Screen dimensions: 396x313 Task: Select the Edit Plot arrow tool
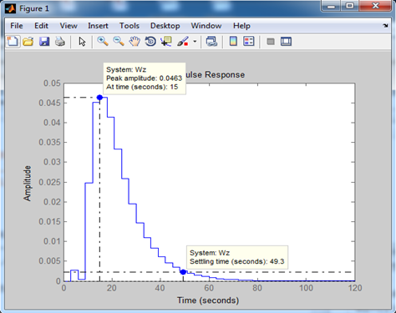pyautogui.click(x=82, y=42)
